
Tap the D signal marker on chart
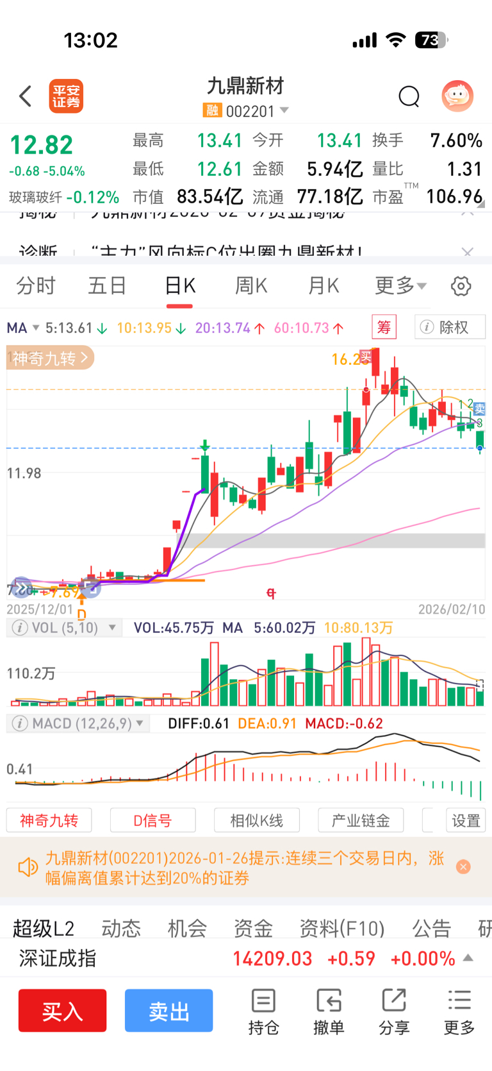(x=81, y=614)
